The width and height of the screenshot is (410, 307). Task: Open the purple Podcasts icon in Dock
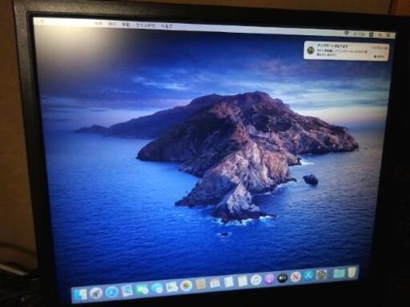click(270, 279)
